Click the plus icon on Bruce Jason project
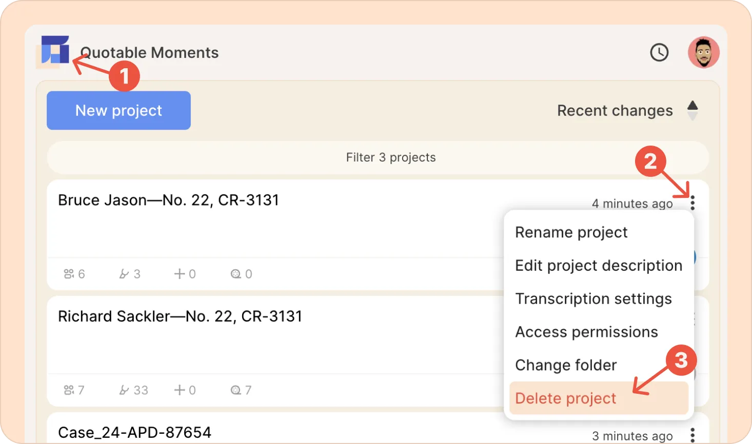Image resolution: width=752 pixels, height=444 pixels. point(180,274)
